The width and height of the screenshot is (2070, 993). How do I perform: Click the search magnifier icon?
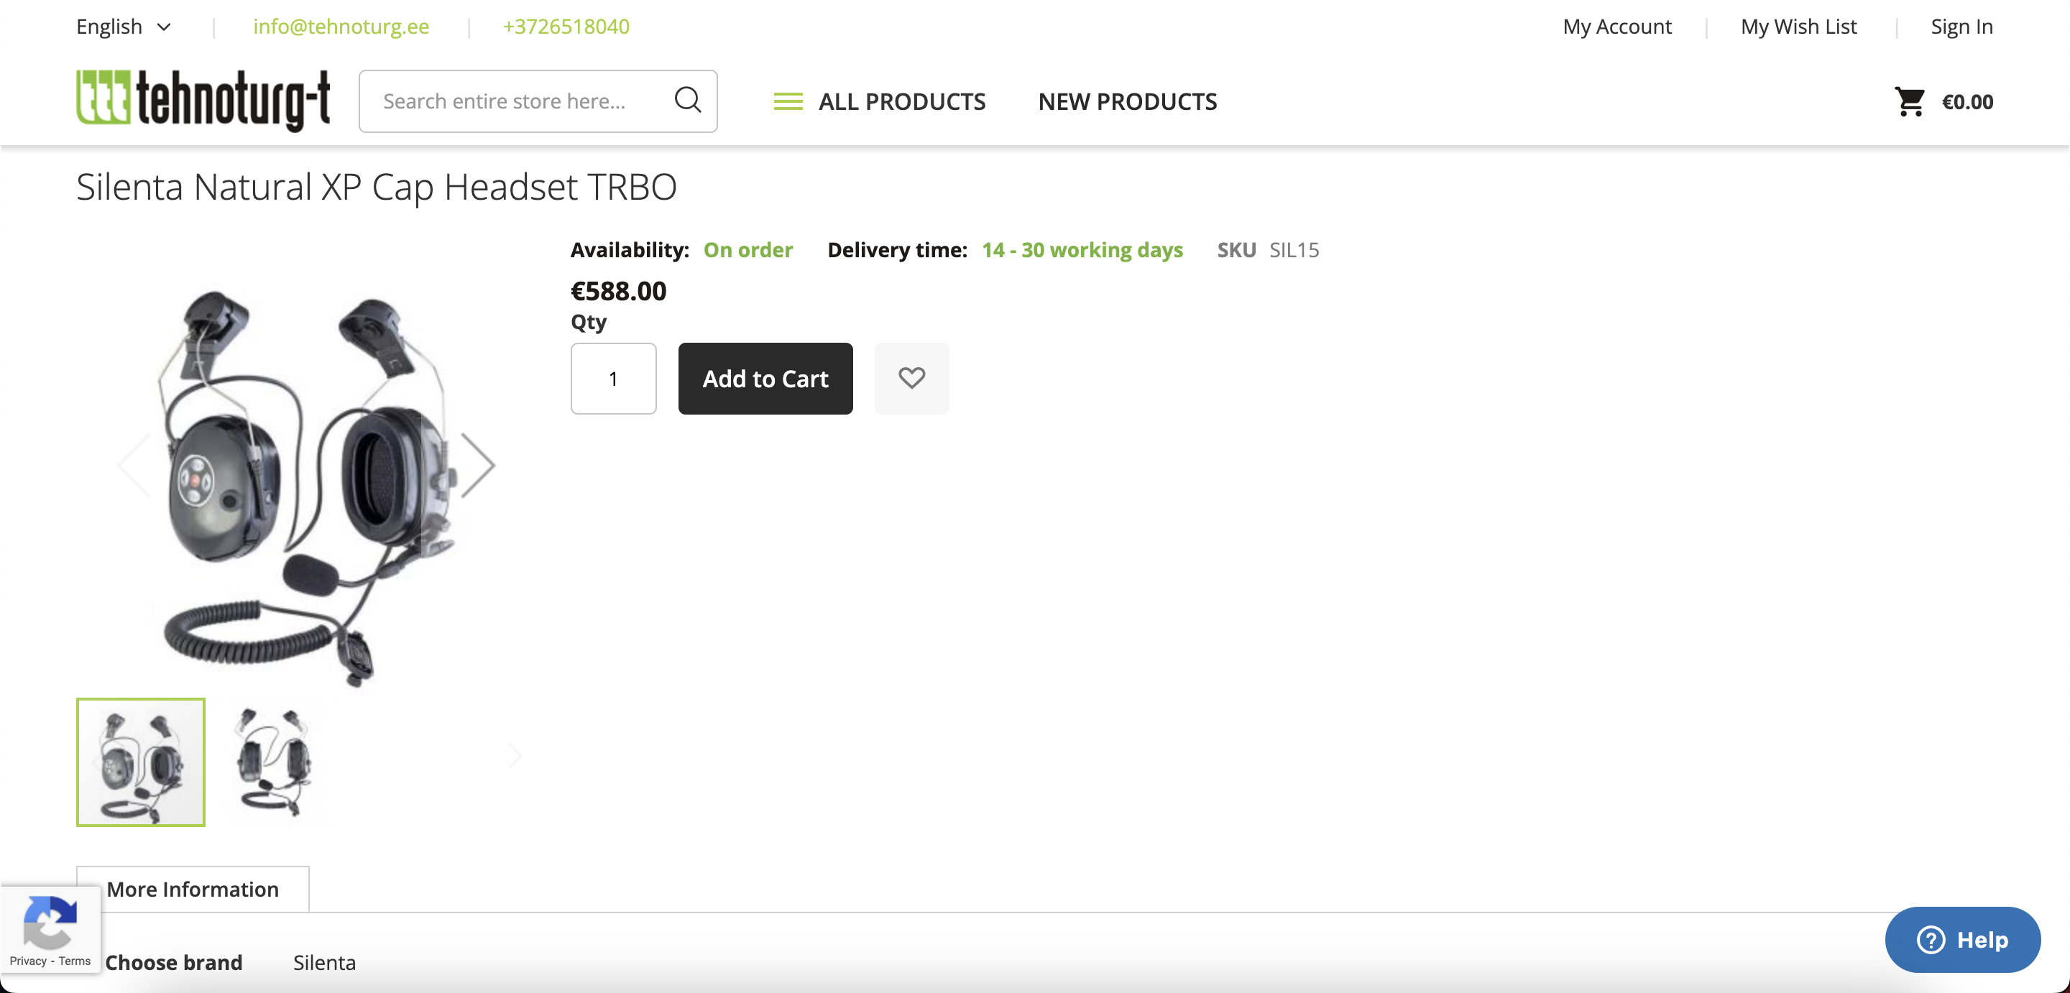[687, 101]
